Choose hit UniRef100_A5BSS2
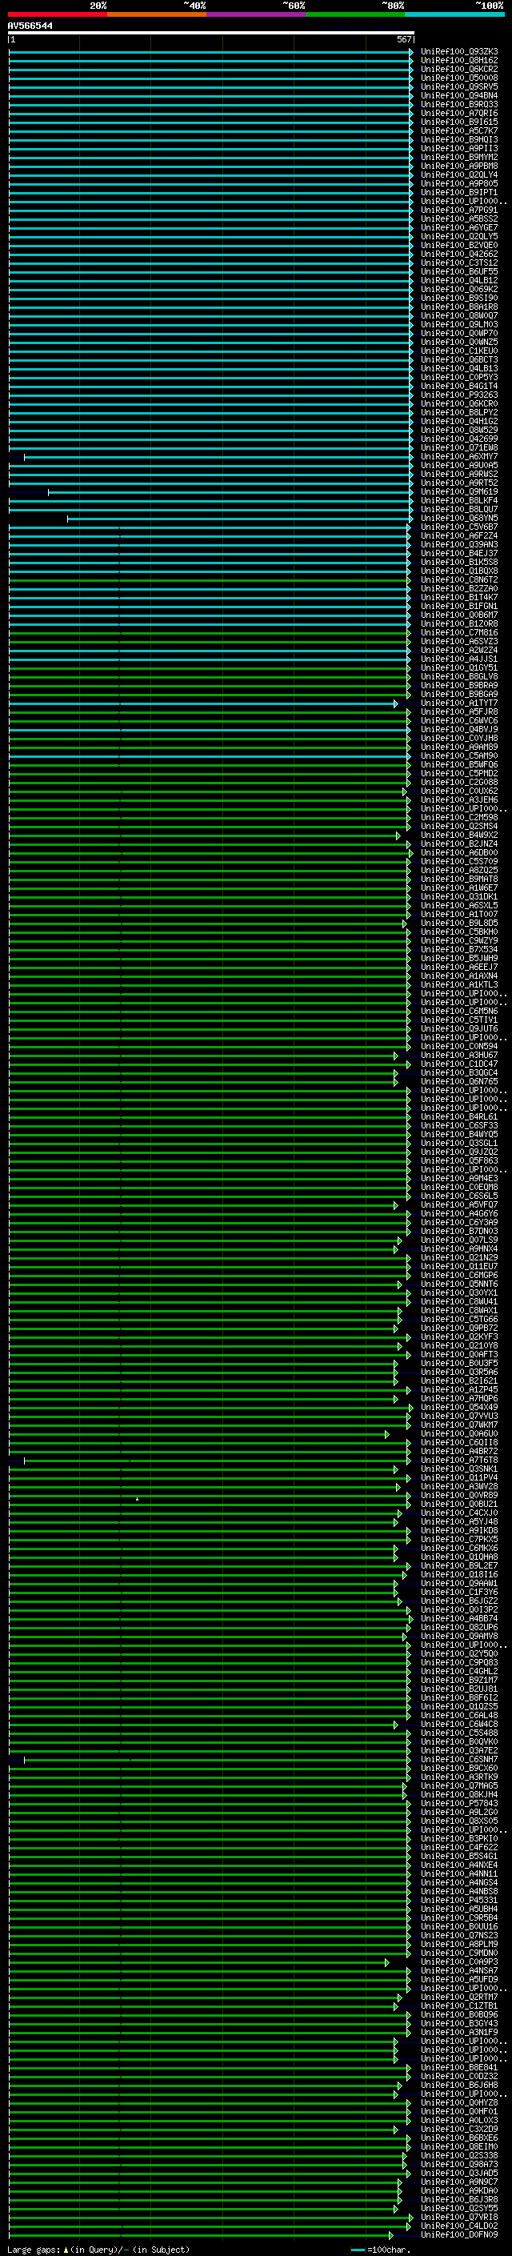This screenshot has width=512, height=2256. 459,219
